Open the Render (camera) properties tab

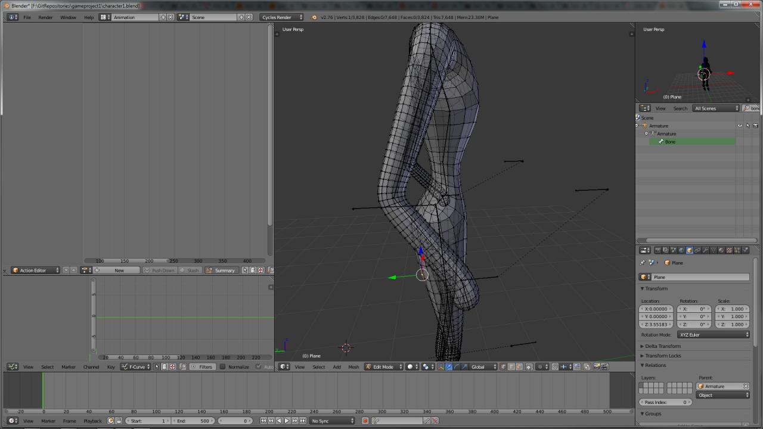(657, 250)
